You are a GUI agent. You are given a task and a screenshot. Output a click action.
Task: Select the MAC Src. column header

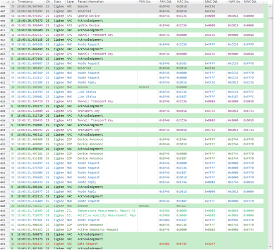[x=189, y=2]
